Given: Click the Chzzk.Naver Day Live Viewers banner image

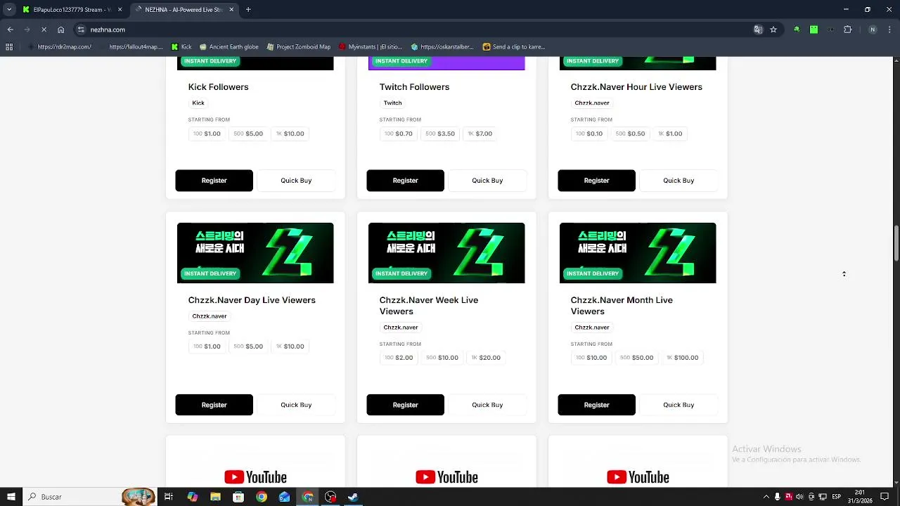Looking at the screenshot, I should [255, 253].
